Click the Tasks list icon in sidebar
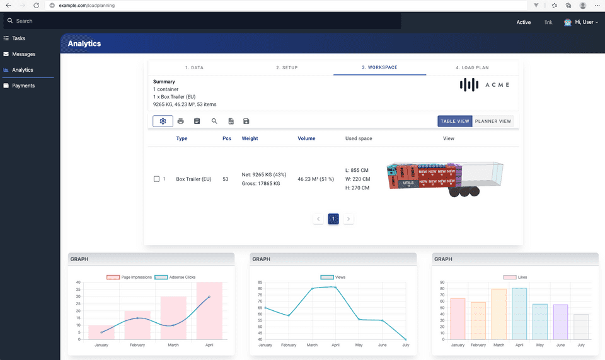Image resolution: width=605 pixels, height=360 pixels. pyautogui.click(x=6, y=38)
